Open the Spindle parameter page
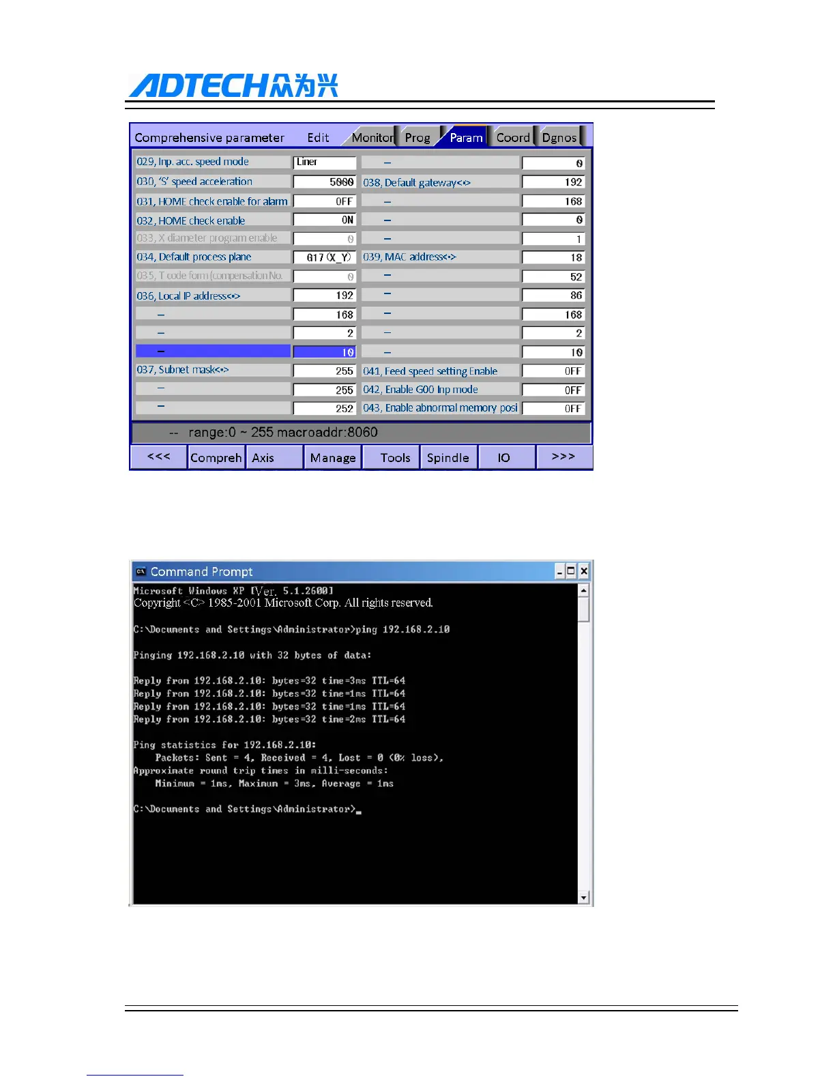This screenshot has width=835, height=1081. click(x=448, y=457)
